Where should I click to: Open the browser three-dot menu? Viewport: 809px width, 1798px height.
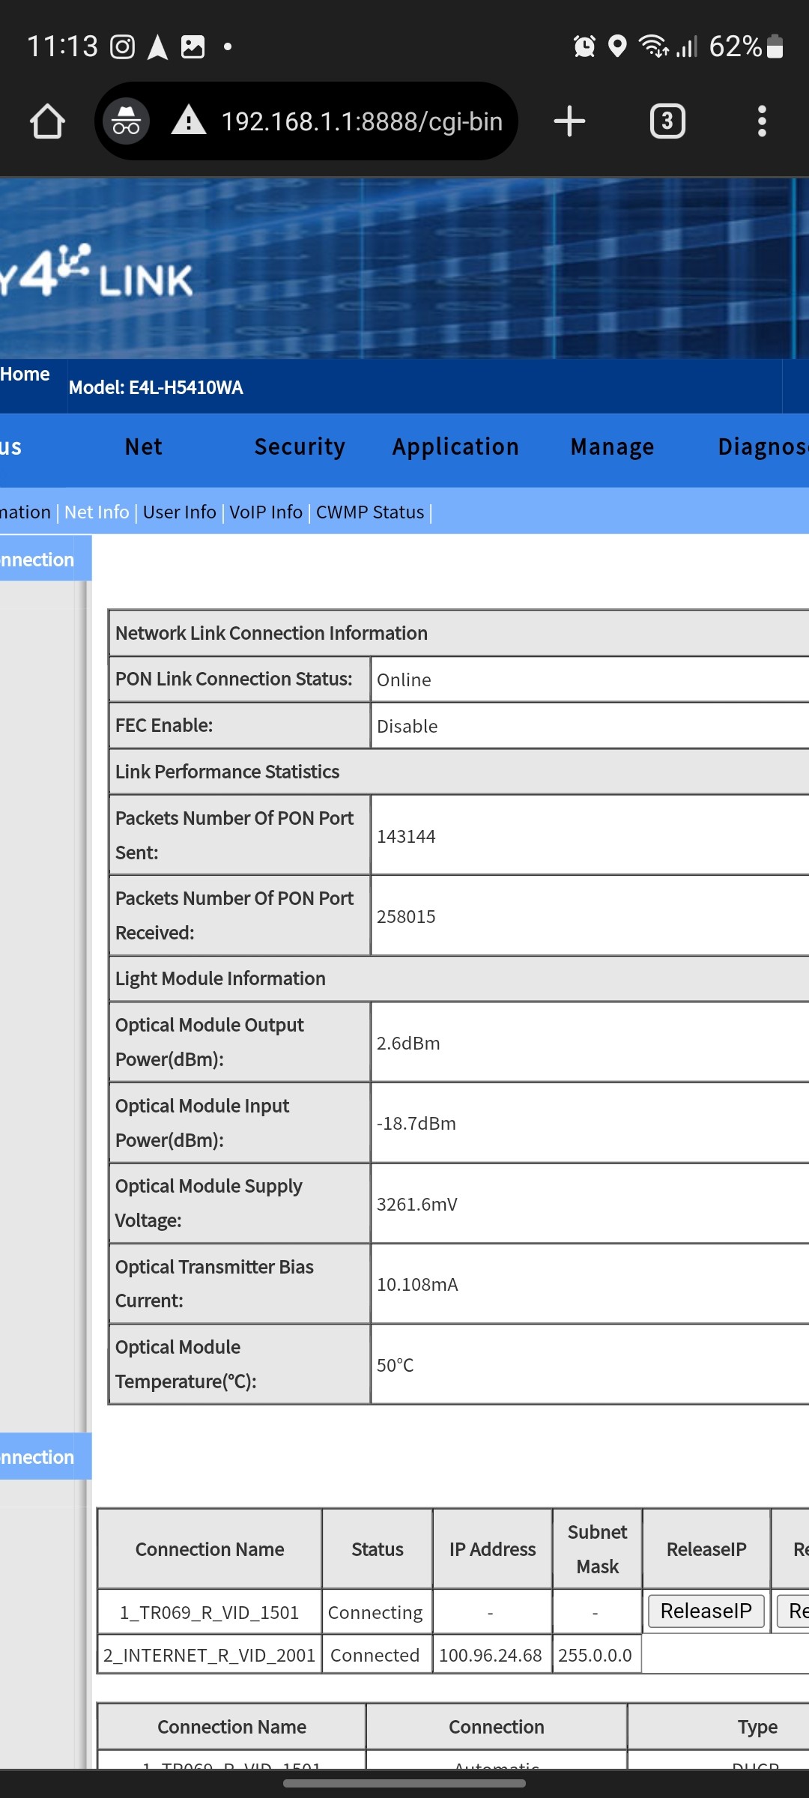(762, 121)
